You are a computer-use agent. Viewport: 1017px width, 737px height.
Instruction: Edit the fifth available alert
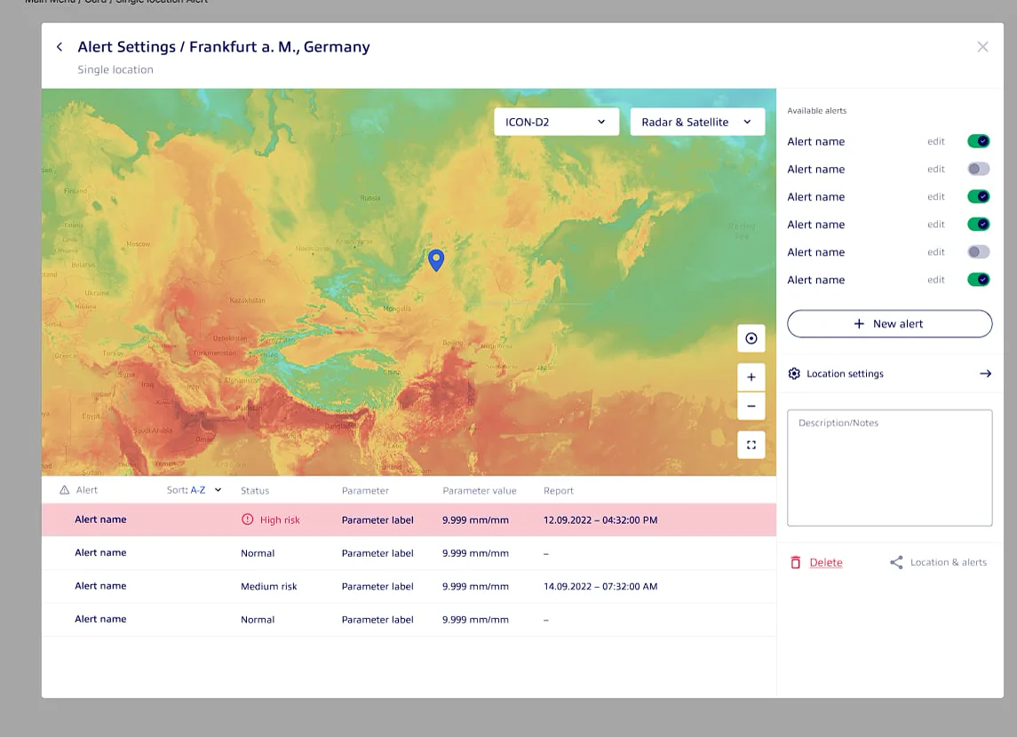(936, 252)
